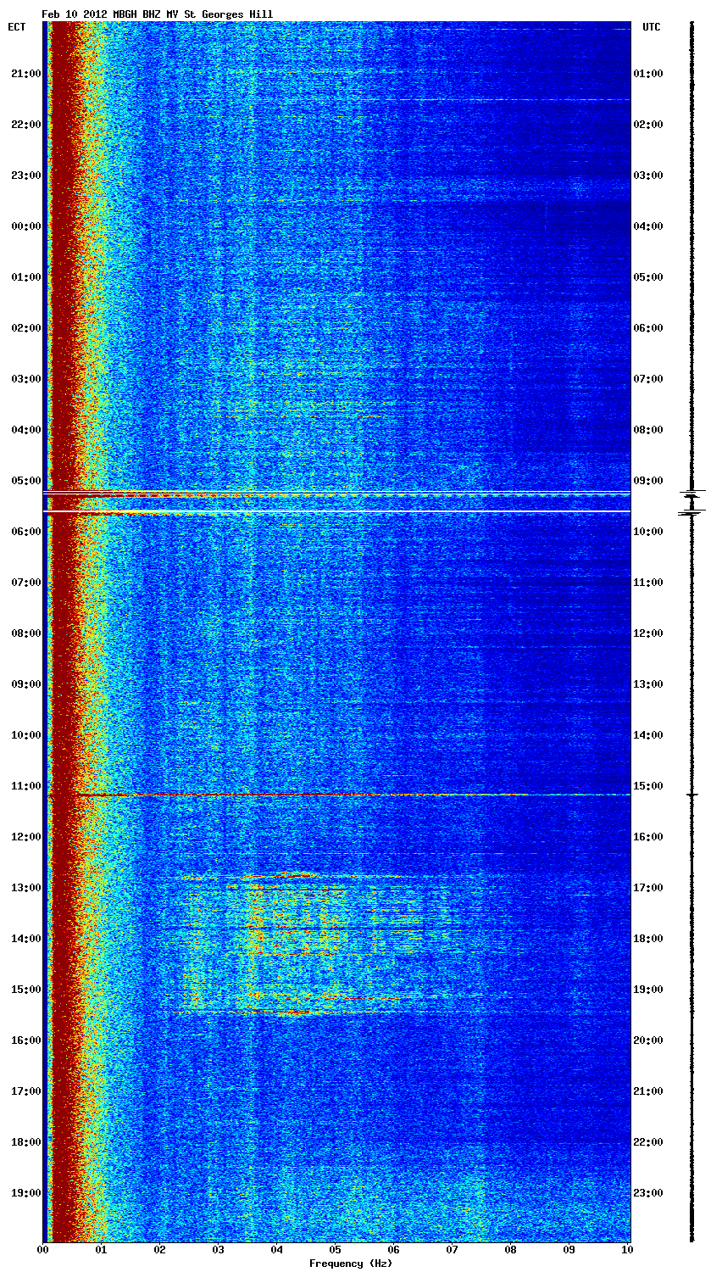722x1272 pixels.
Task: Select the 09 tick on the frequency axis
Action: [569, 1250]
